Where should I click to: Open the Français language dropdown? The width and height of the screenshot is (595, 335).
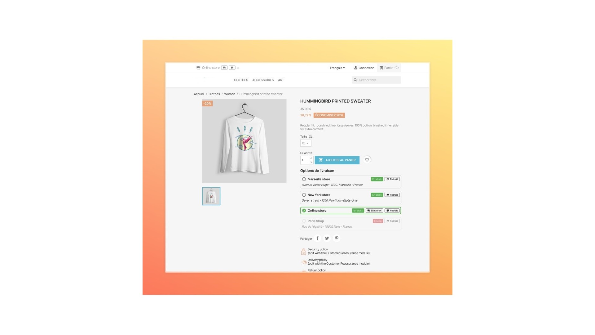point(337,68)
